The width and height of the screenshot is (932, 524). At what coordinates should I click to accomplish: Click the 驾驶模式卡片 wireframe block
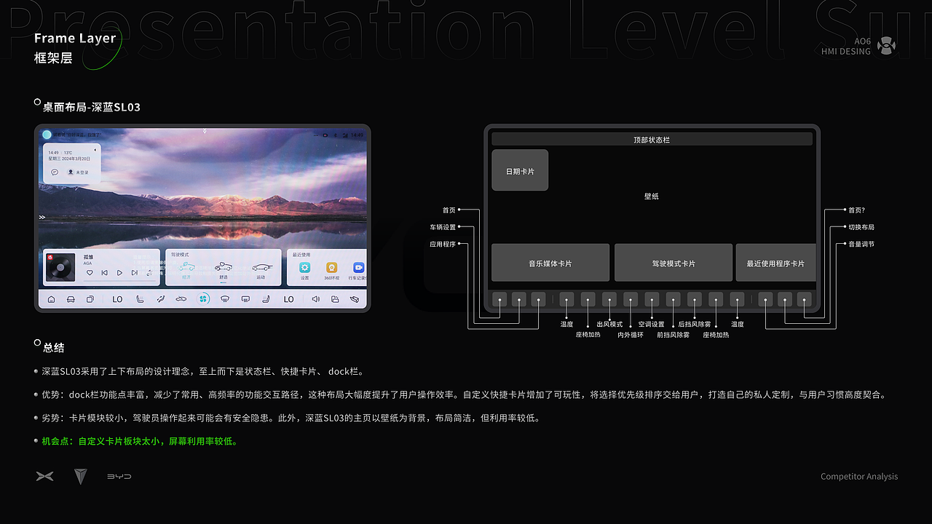coord(674,263)
